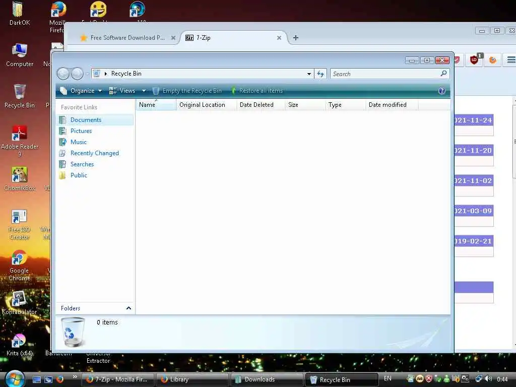Open Recently Changed favorite link

click(94, 153)
